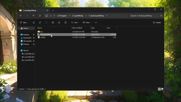The image size is (181, 102).
Task: Expand hidden breadcrumb path ellipsis
Action: point(54,16)
